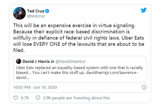Click the 6.7K likes count

(x=25, y=98)
